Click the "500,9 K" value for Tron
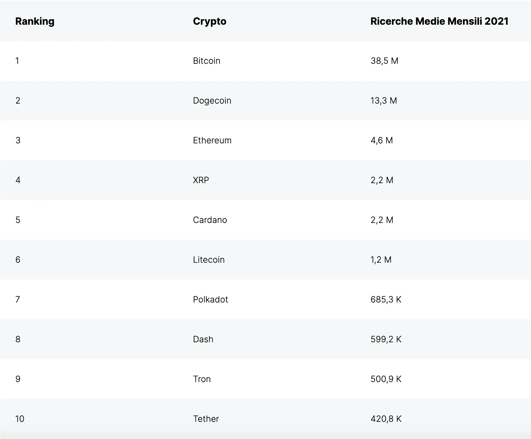This screenshot has width=531, height=439. coord(386,379)
